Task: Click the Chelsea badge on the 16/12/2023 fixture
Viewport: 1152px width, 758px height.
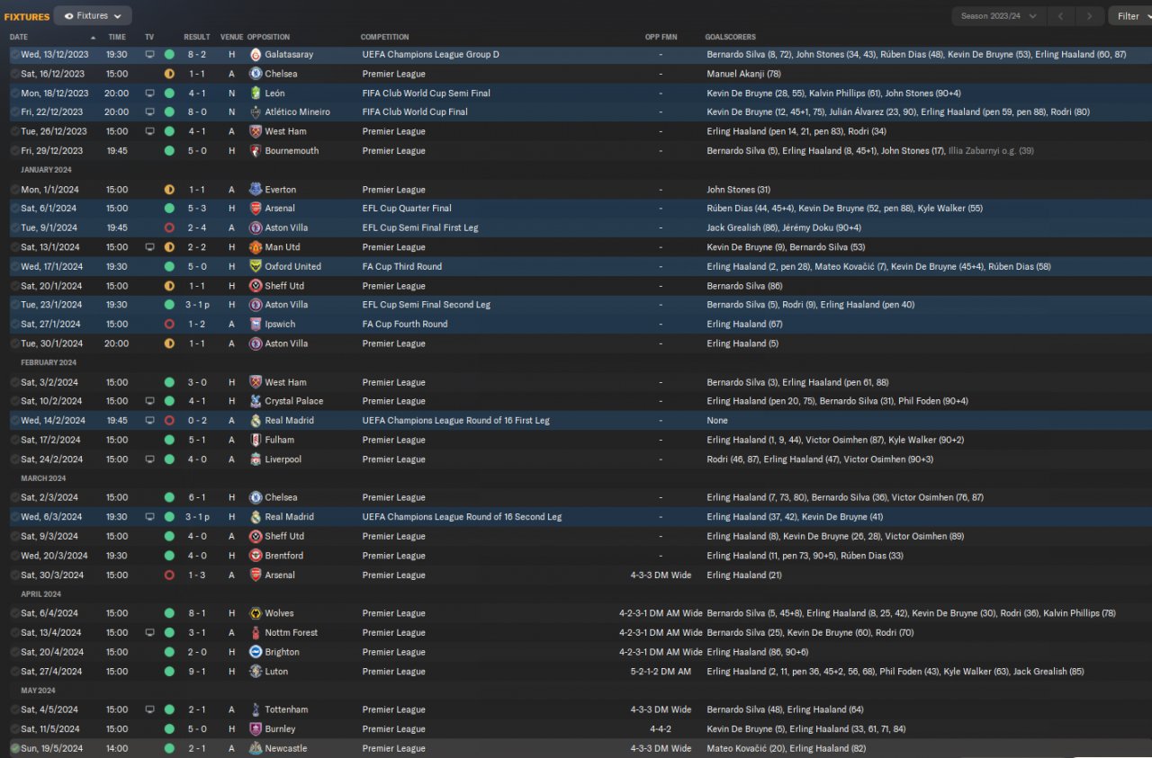Action: click(x=256, y=74)
